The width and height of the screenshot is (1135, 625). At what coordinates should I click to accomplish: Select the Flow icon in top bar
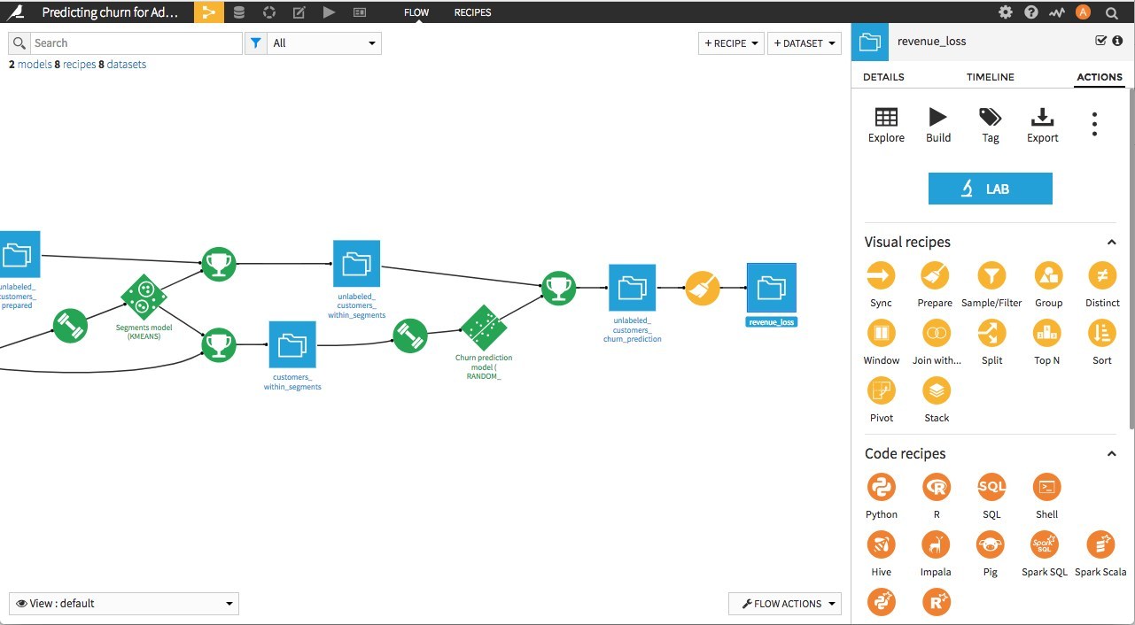[x=209, y=12]
